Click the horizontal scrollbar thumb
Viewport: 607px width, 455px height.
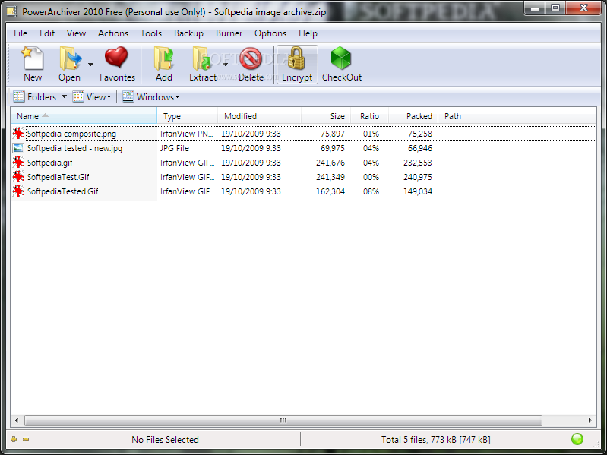pos(283,420)
